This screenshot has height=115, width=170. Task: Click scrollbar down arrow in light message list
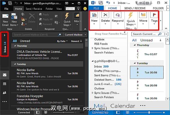[x=168, y=99]
